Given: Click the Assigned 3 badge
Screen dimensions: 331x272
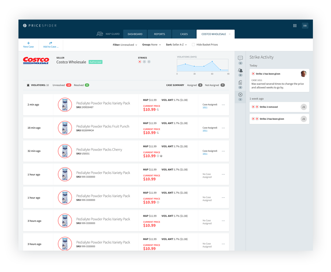Looking at the screenshot, I should (200, 85).
